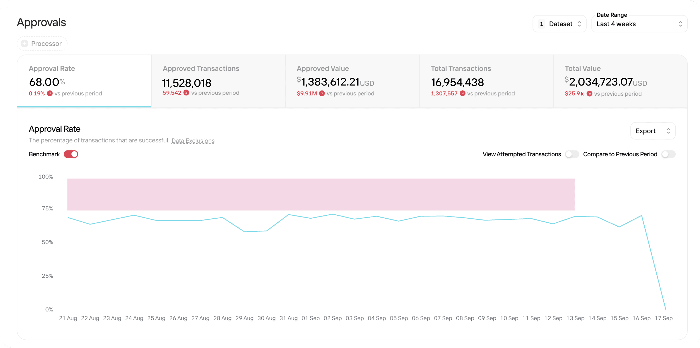Enable View Attempted Transactions switch
The image size is (700, 348).
[572, 154]
